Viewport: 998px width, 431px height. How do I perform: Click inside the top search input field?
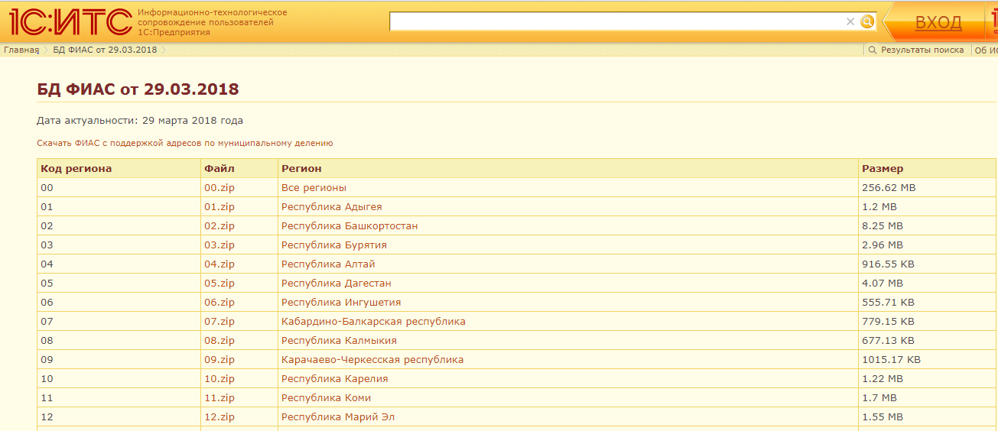[616, 21]
